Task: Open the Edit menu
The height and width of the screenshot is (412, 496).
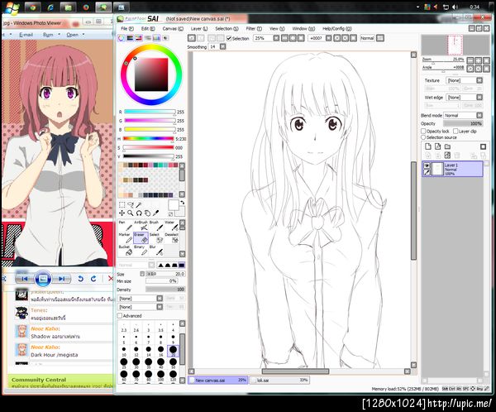Action: pos(148,28)
